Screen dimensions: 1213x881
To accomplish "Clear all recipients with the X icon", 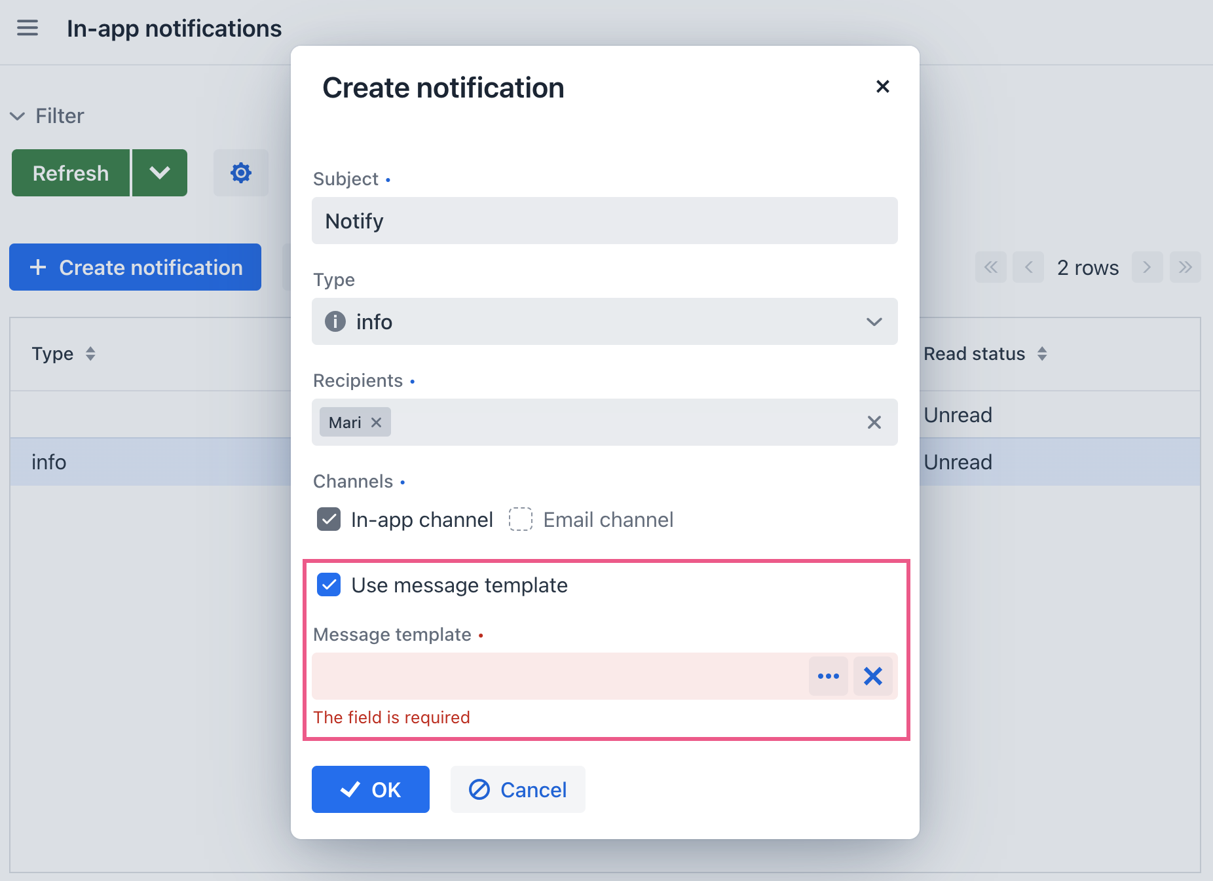I will point(874,422).
